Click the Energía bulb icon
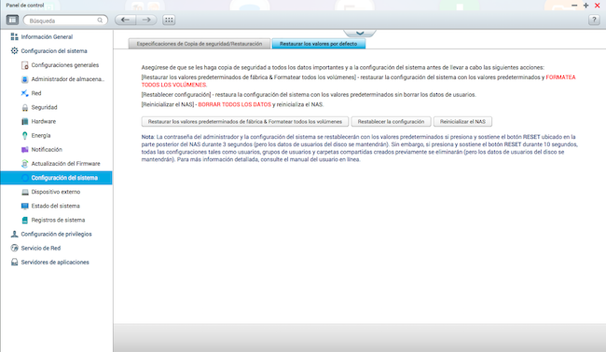606x352 pixels. click(x=25, y=135)
